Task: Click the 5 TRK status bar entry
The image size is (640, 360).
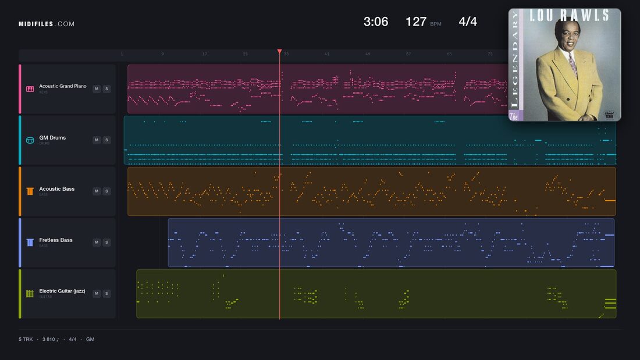Action: pyautogui.click(x=26, y=339)
